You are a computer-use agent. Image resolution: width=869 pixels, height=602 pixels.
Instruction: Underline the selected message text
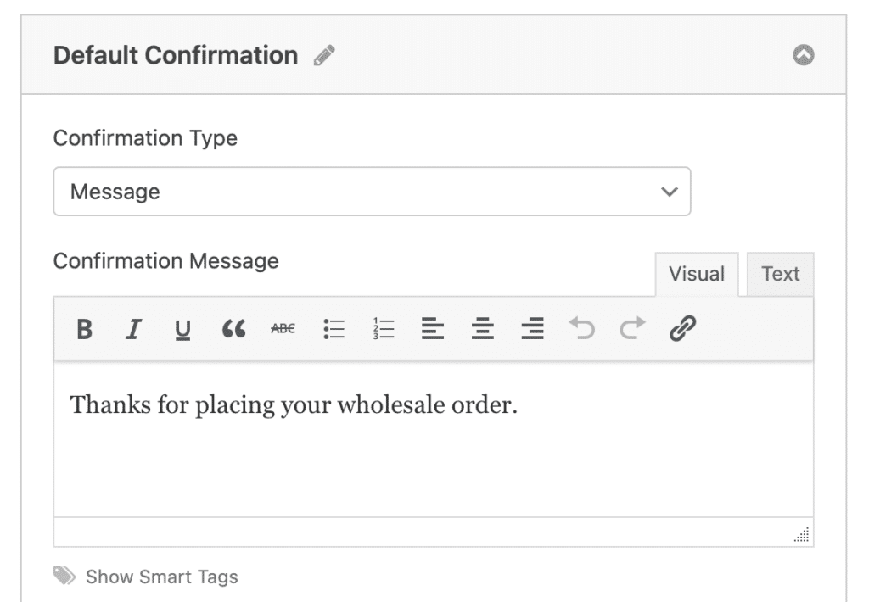(x=182, y=329)
